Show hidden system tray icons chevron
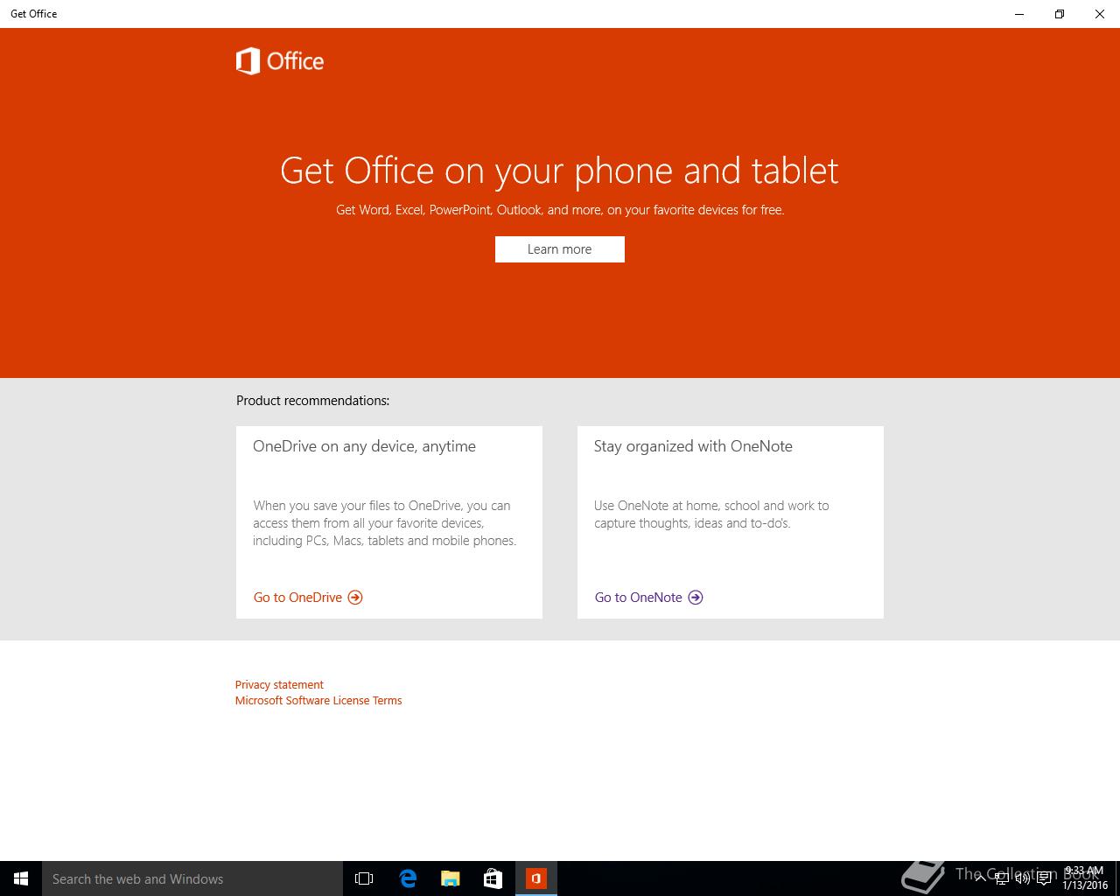The width and height of the screenshot is (1120, 896). 980,878
